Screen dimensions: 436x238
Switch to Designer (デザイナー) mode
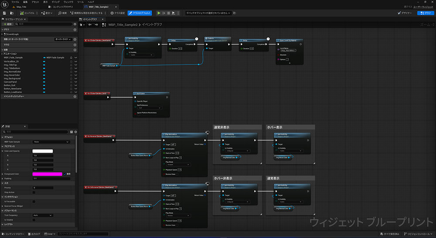(404, 13)
